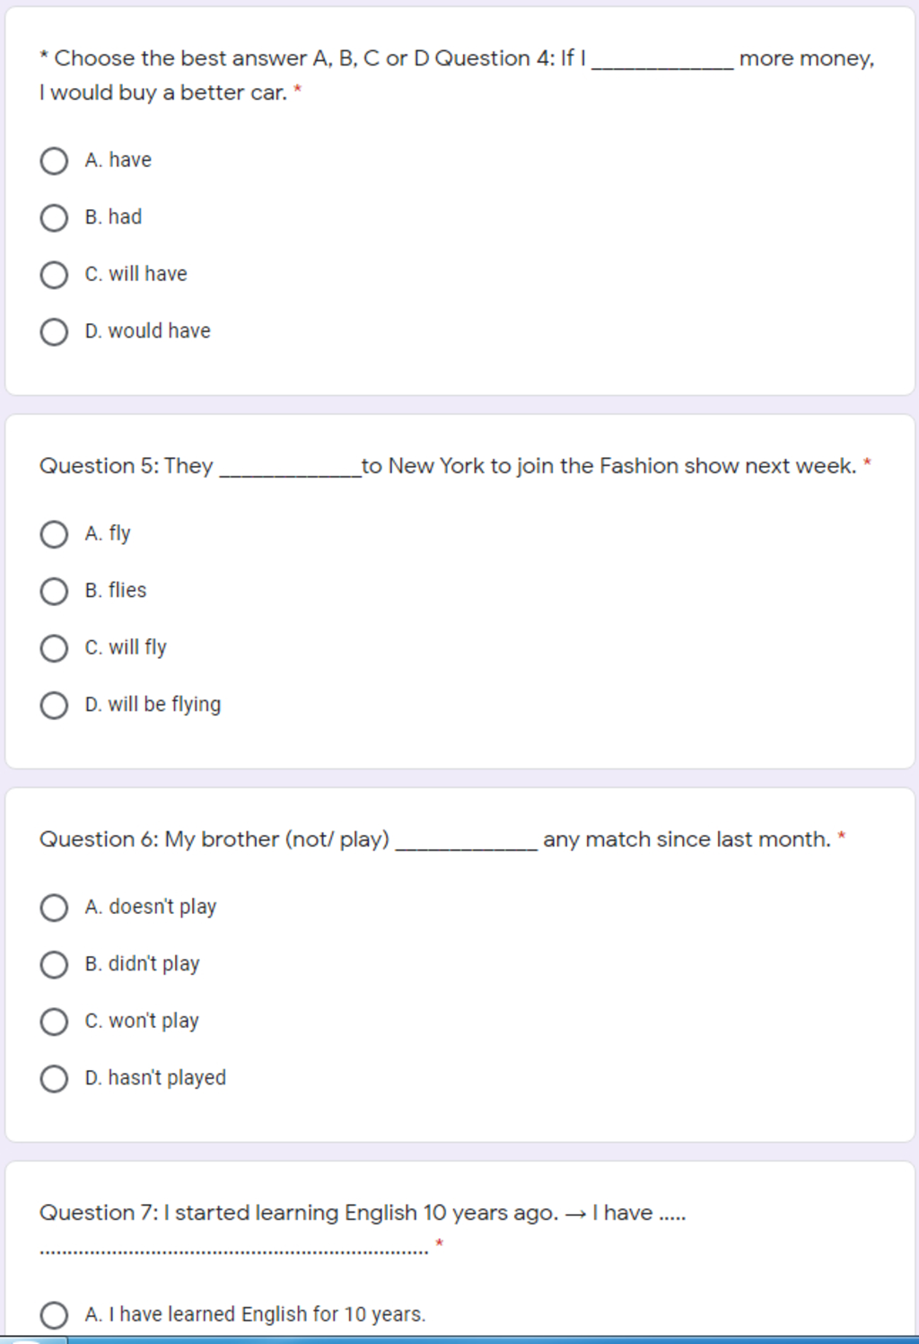The width and height of the screenshot is (919, 1344).
Task: Choose 'A. doesn't play' for Question 6
Action: [x=54, y=908]
